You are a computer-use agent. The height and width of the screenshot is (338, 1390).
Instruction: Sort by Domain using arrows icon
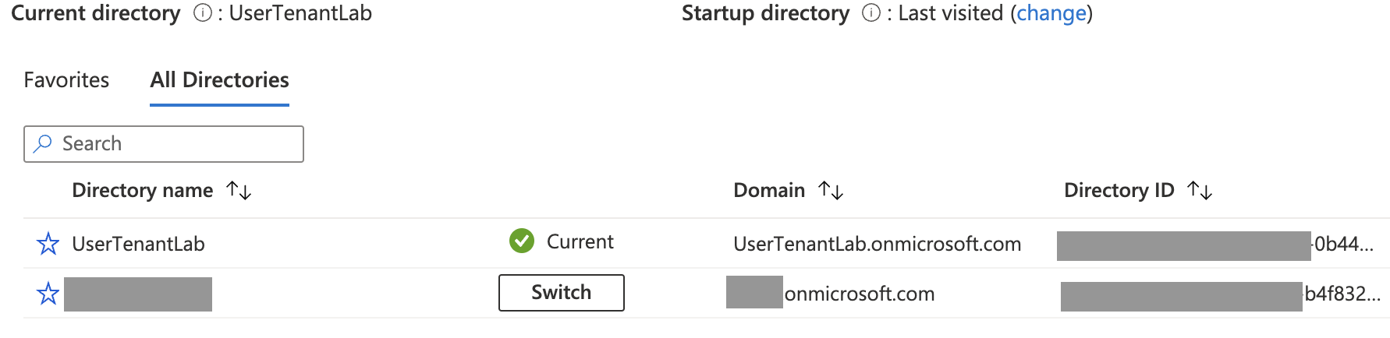click(831, 190)
